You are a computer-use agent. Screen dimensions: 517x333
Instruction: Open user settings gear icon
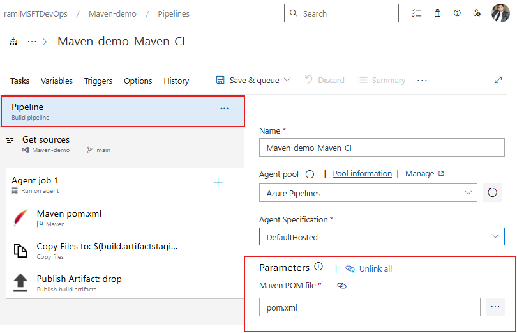click(477, 13)
